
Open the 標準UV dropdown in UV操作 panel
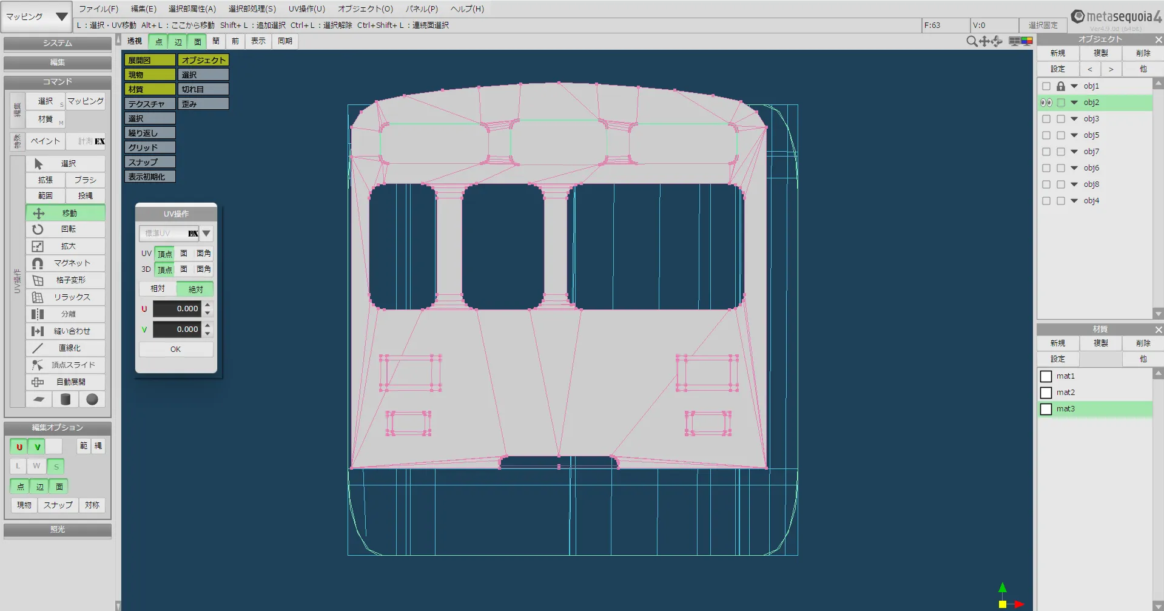(206, 234)
